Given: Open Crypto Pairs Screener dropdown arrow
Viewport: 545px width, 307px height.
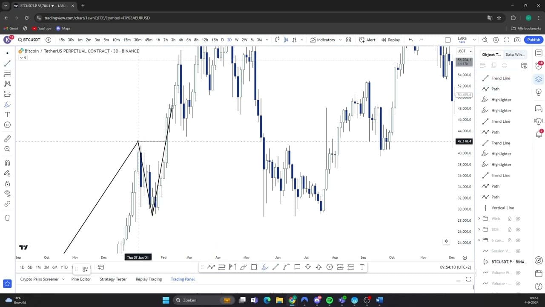Looking at the screenshot, I should (63, 279).
